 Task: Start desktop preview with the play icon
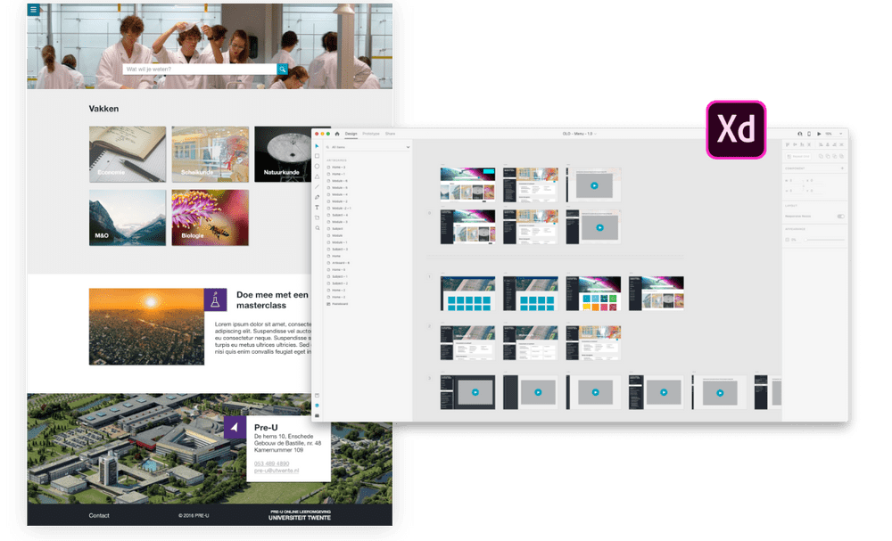click(819, 134)
